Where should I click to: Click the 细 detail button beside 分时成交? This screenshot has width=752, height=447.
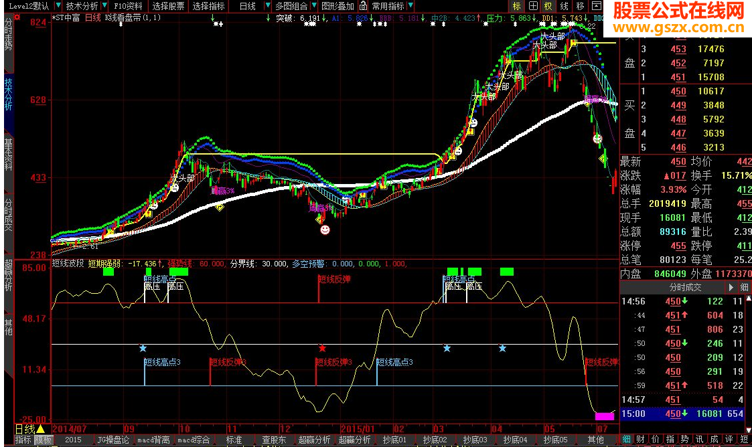point(744,287)
